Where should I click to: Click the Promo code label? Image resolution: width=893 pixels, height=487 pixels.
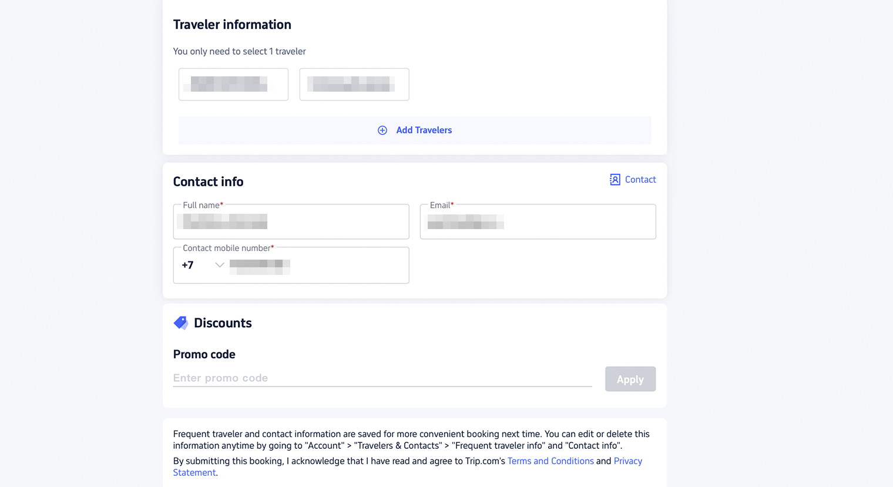point(204,354)
